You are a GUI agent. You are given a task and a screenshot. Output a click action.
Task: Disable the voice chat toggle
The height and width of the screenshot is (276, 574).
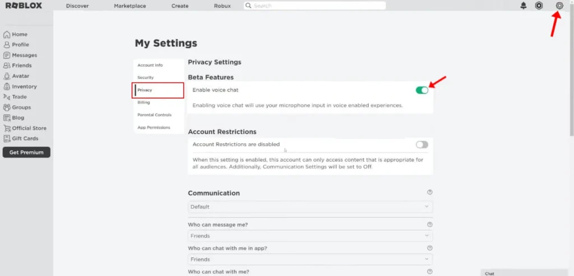pos(422,90)
